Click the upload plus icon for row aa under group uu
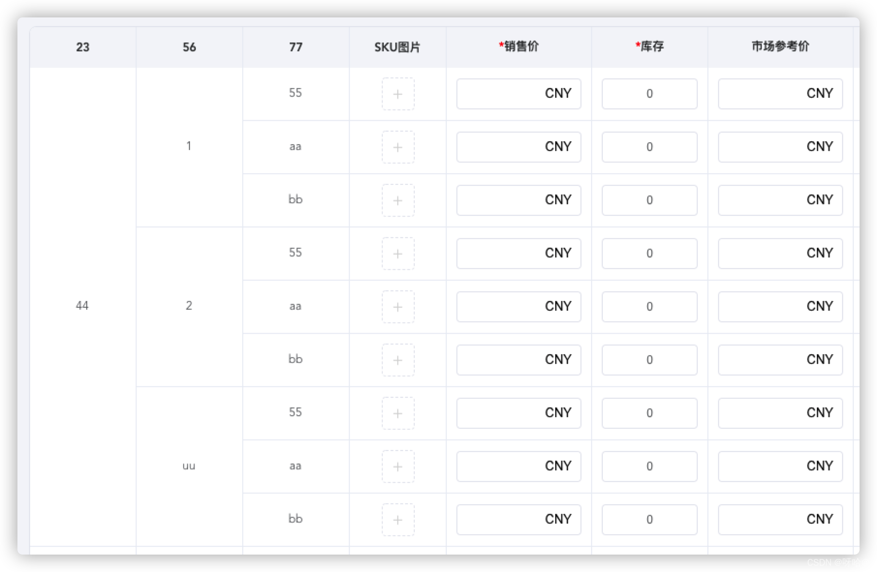Screen dimensions: 877x572 pos(397,466)
